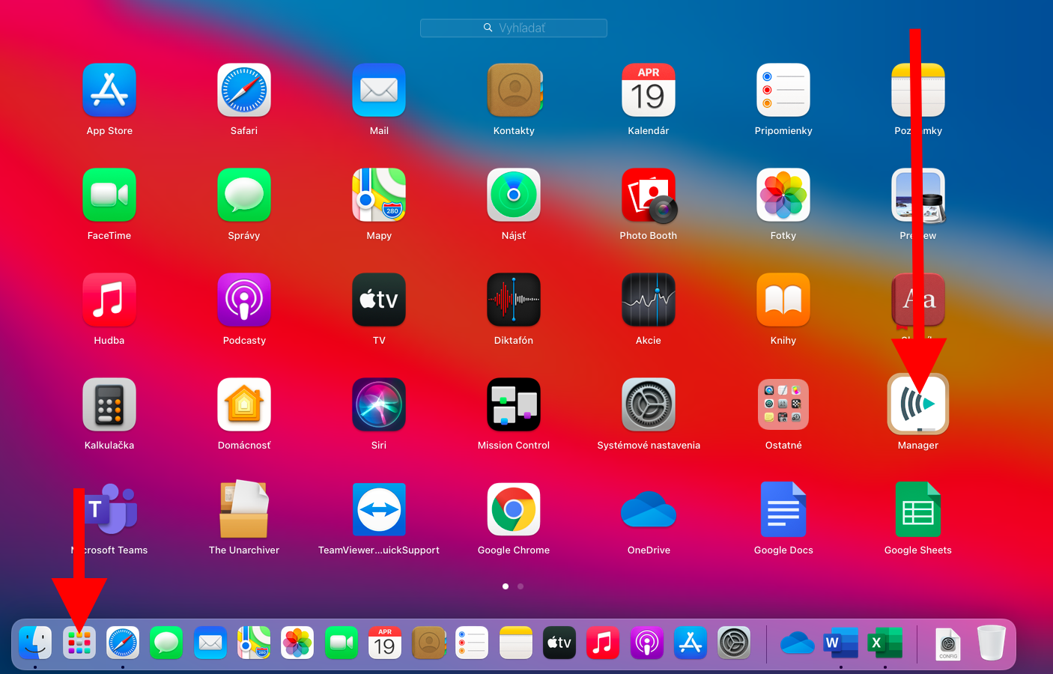Click the Launchpad icon in the Dock
1053x674 pixels.
tap(79, 643)
